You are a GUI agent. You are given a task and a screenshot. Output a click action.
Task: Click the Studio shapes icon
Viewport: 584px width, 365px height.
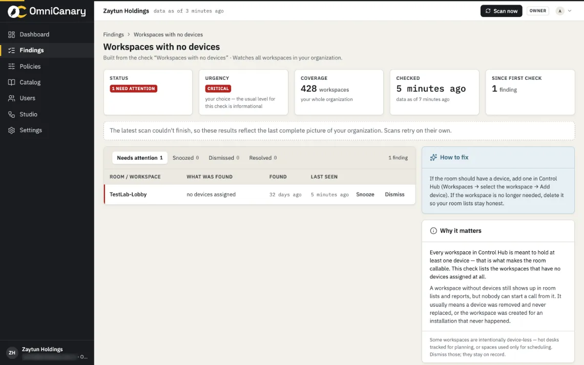click(x=12, y=114)
